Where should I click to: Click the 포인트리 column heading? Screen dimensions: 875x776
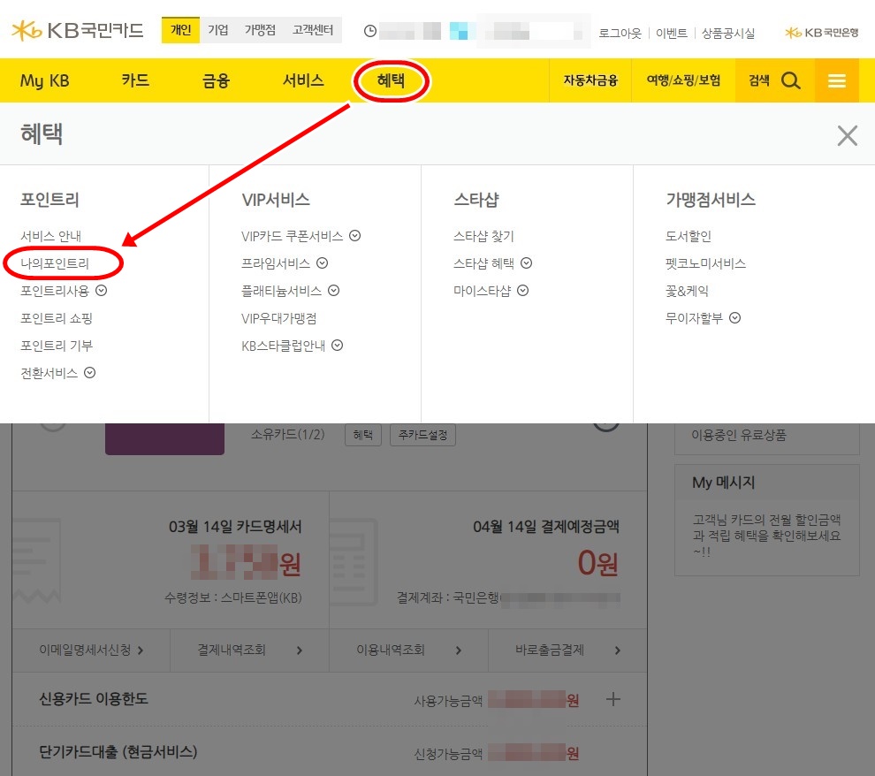pos(49,199)
